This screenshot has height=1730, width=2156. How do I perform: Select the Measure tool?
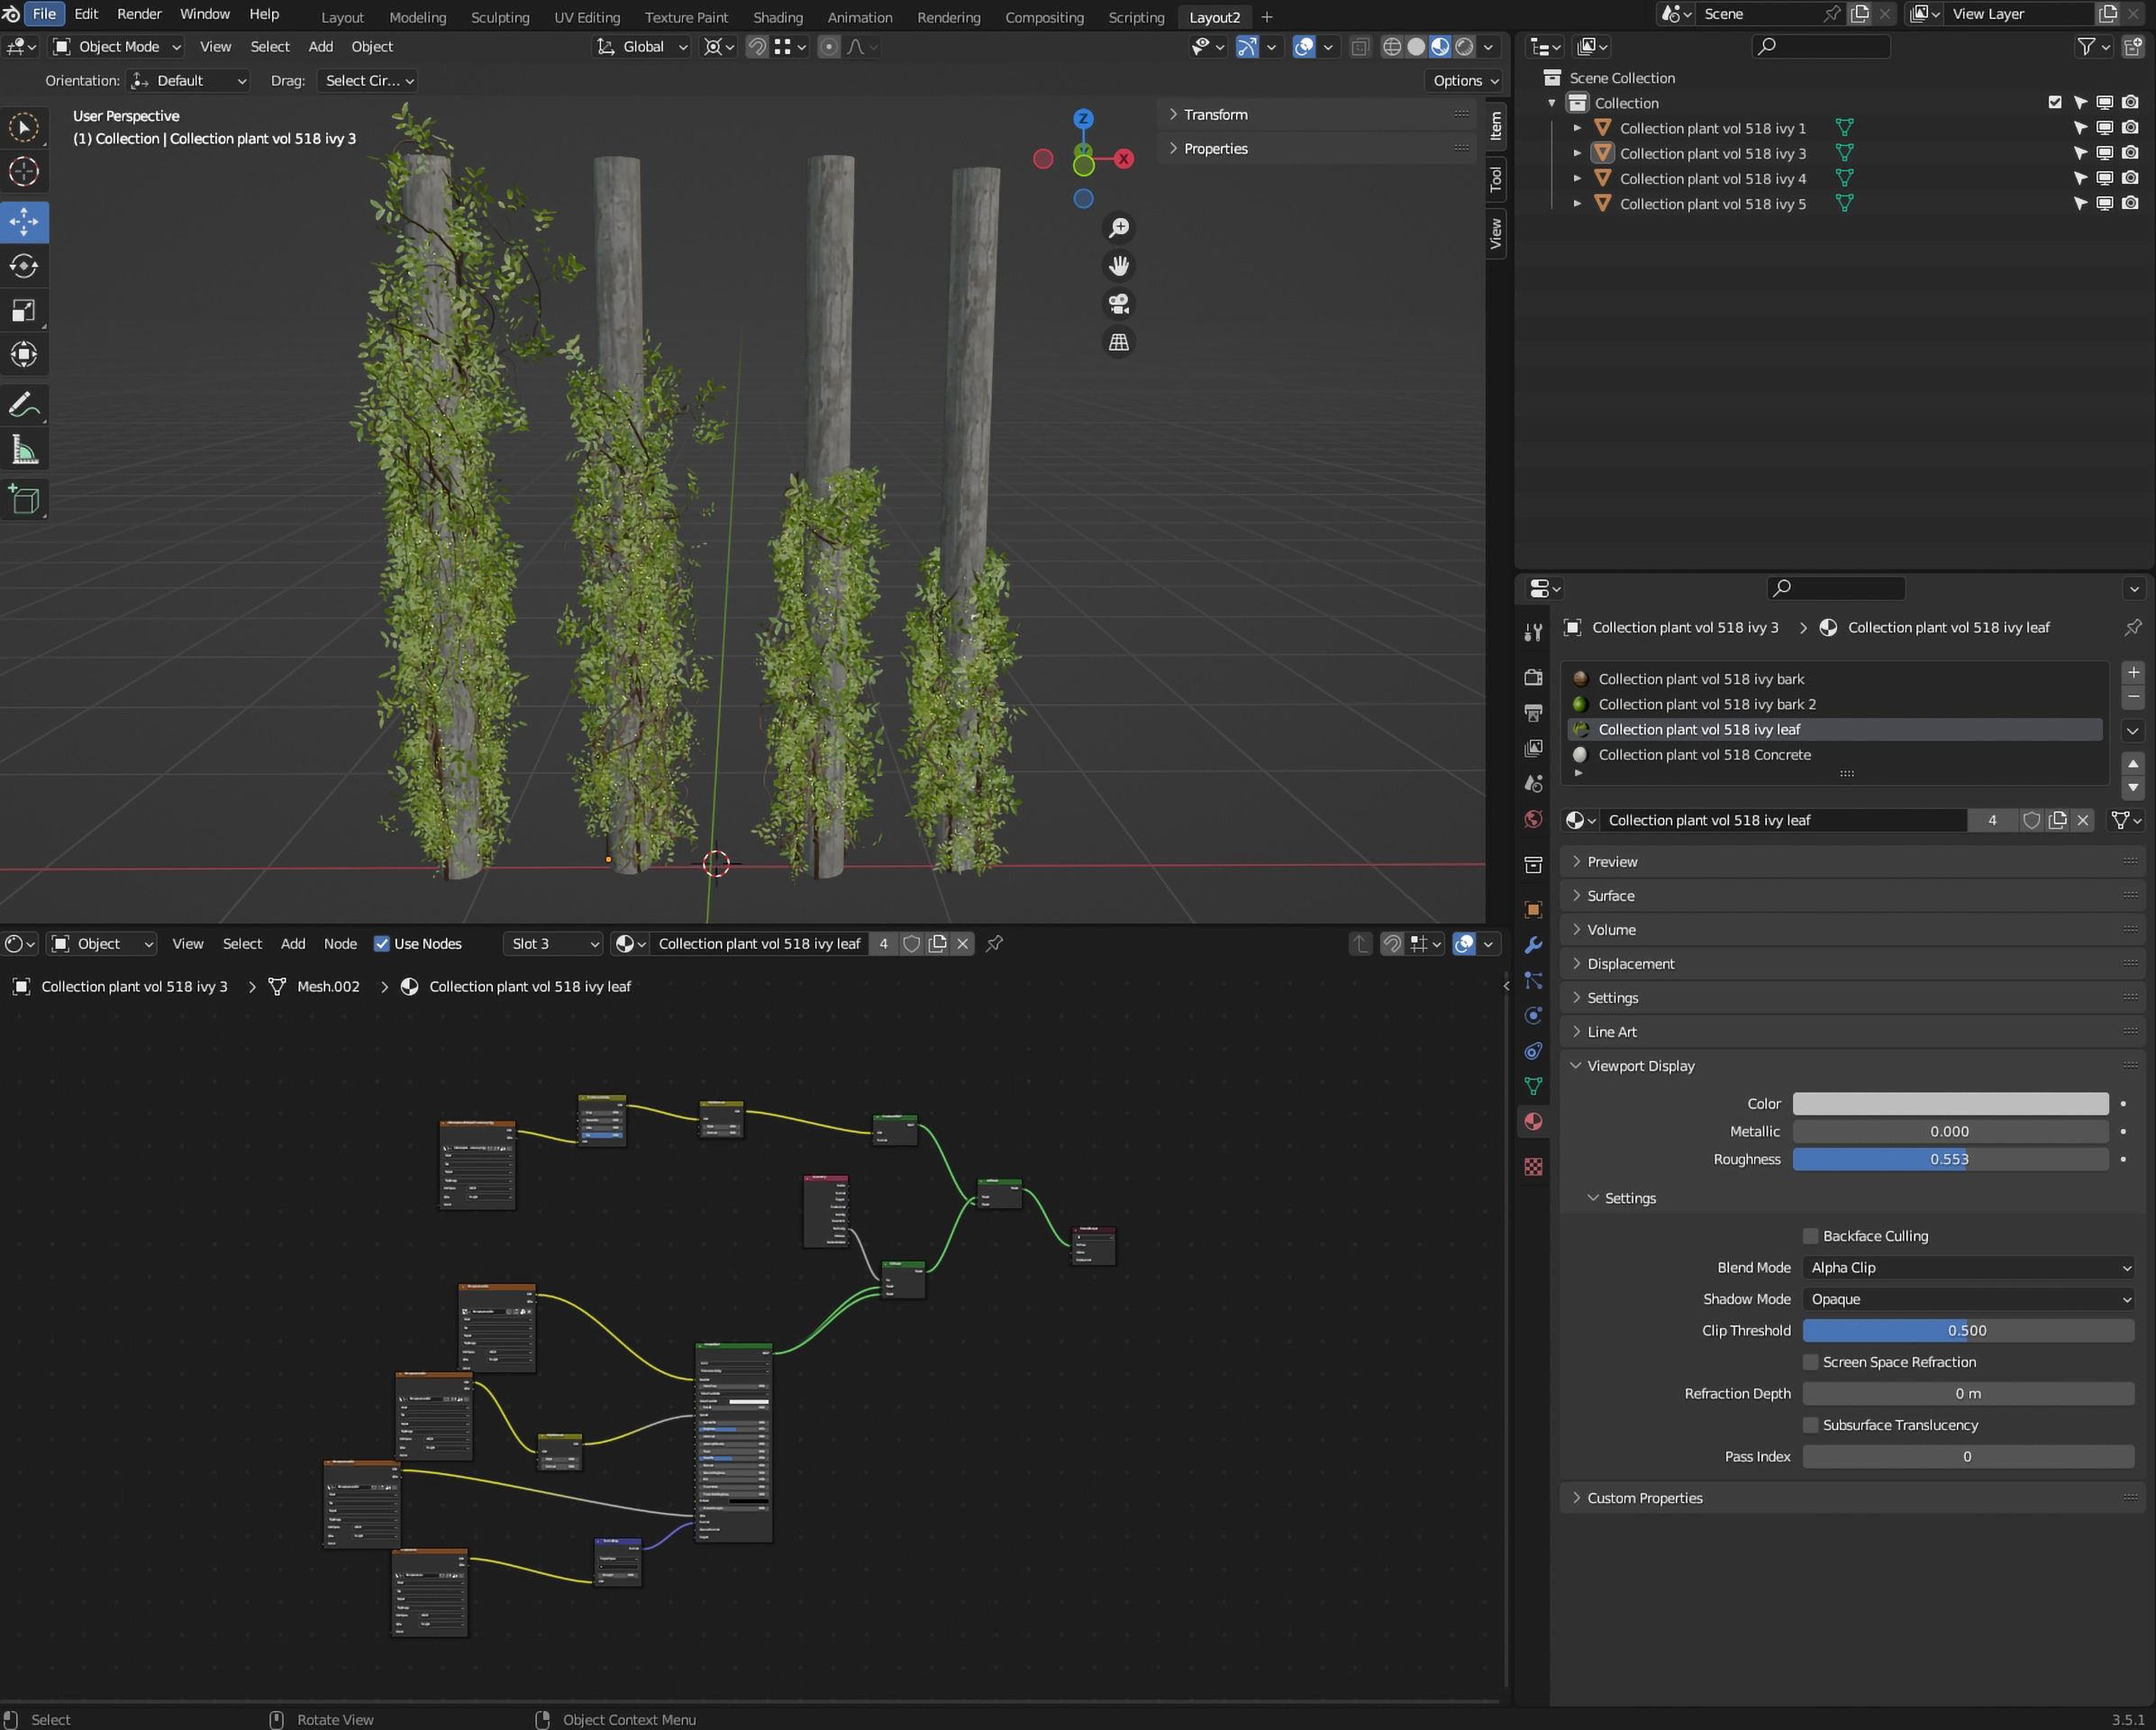point(24,450)
